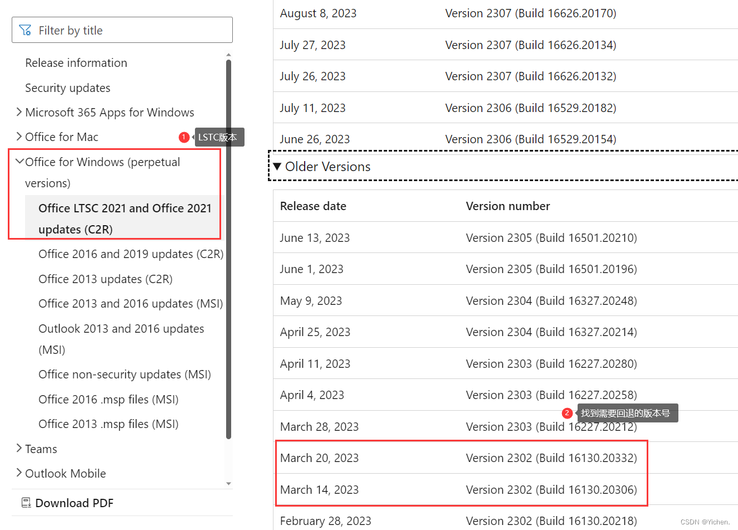
Task: Click the March 20, 2023 date cell
Action: pos(319,458)
